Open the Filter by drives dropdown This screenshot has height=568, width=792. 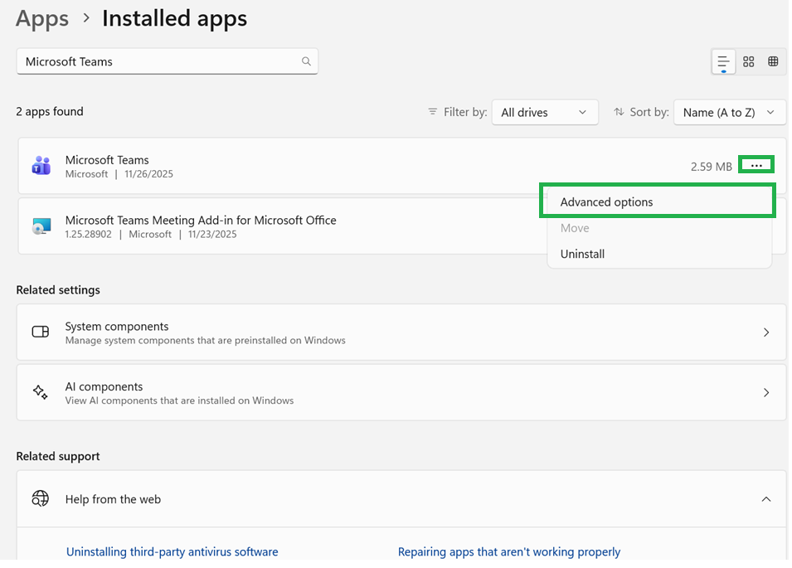pyautogui.click(x=545, y=112)
